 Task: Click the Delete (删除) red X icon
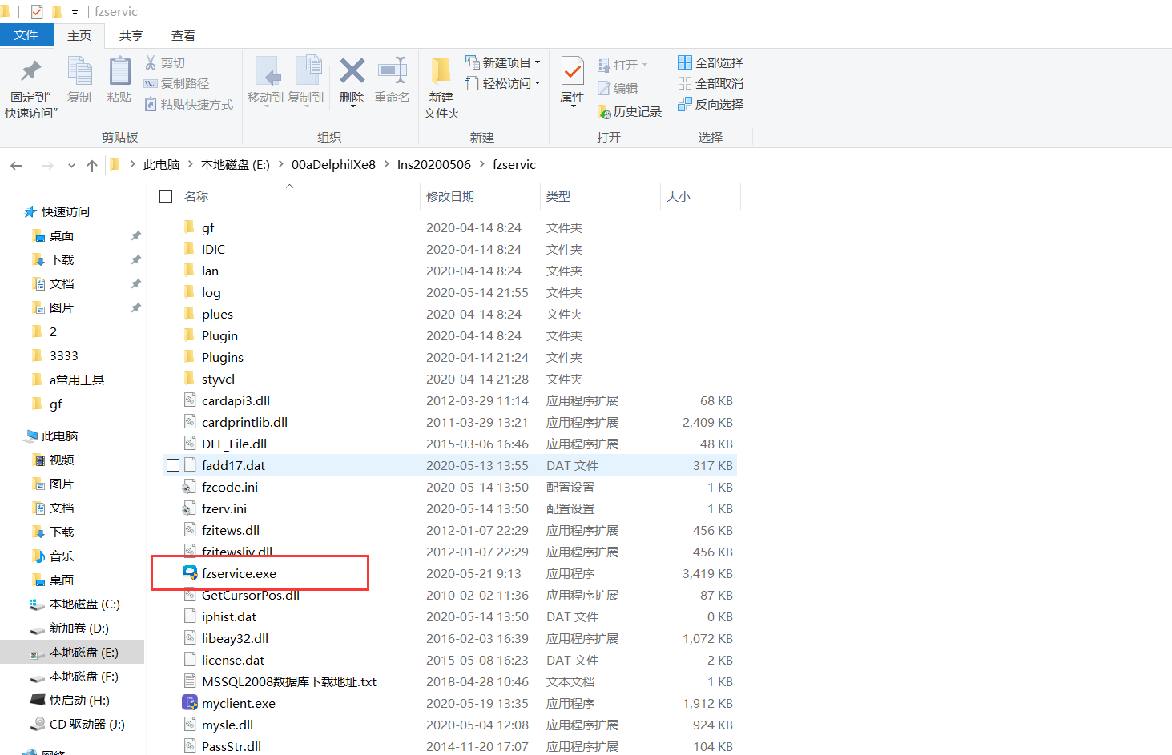coord(352,72)
